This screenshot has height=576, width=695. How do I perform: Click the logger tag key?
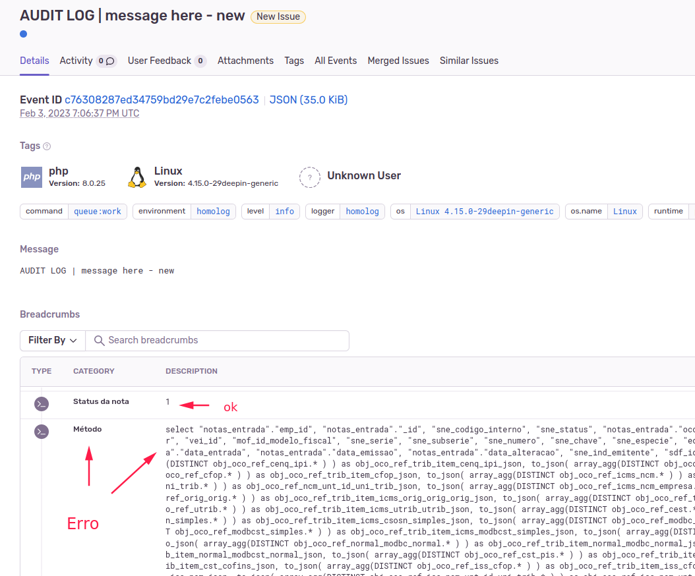(322, 212)
